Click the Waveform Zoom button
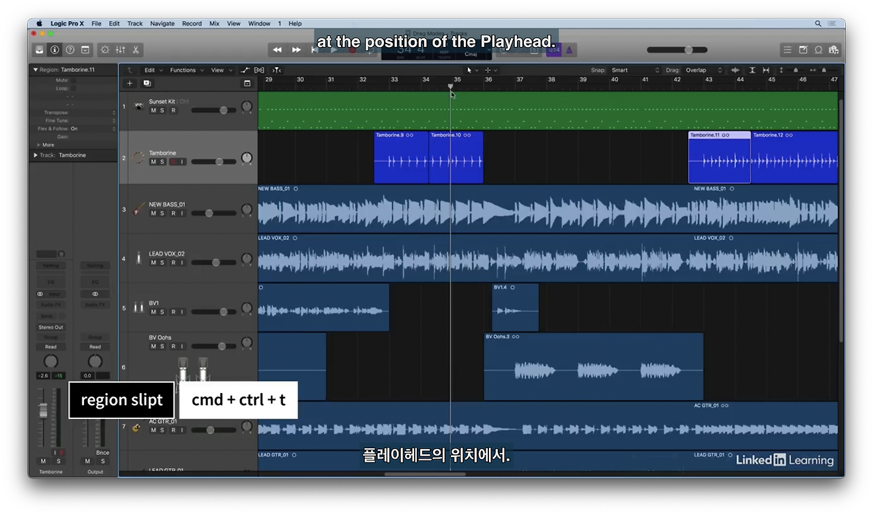Viewport: 873px width, 515px height. click(735, 70)
